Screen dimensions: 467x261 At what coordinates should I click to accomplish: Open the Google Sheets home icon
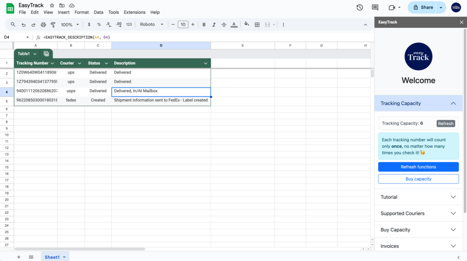(x=10, y=8)
